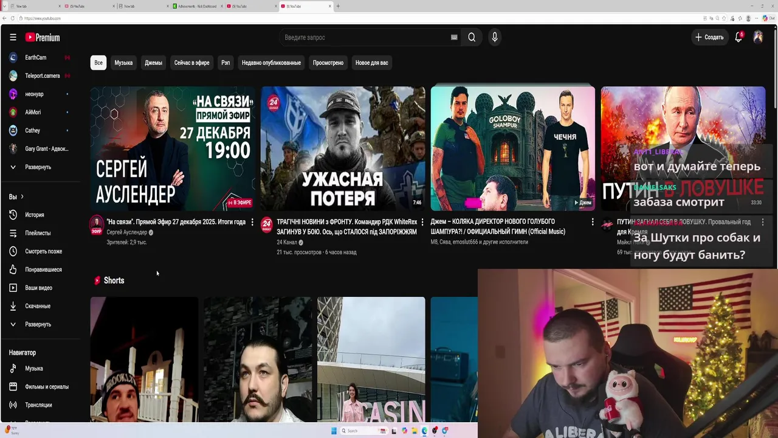Open УЖАСНАЯ ПОТЕРЯ video thumbnail
Viewport: 778px width, 438px height.
(x=343, y=148)
